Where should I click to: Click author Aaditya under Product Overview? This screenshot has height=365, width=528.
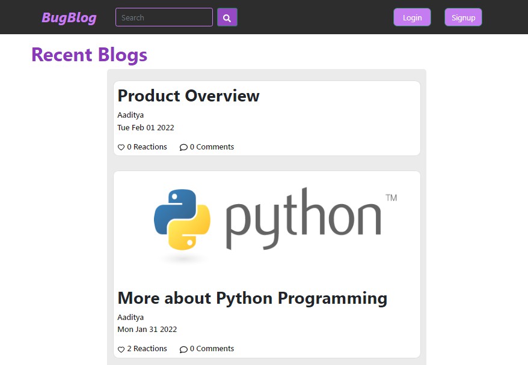point(130,115)
